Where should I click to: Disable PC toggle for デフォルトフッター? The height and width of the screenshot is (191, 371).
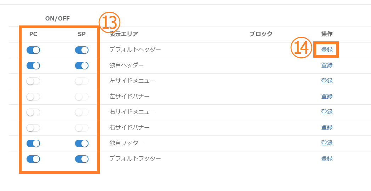33,159
